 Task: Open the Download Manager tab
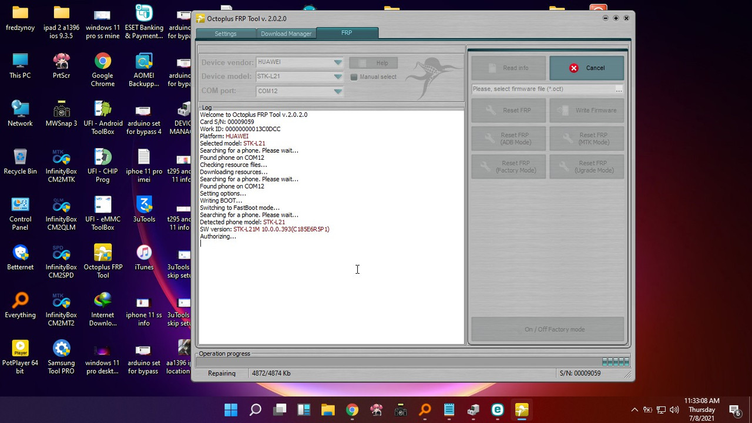pos(286,33)
